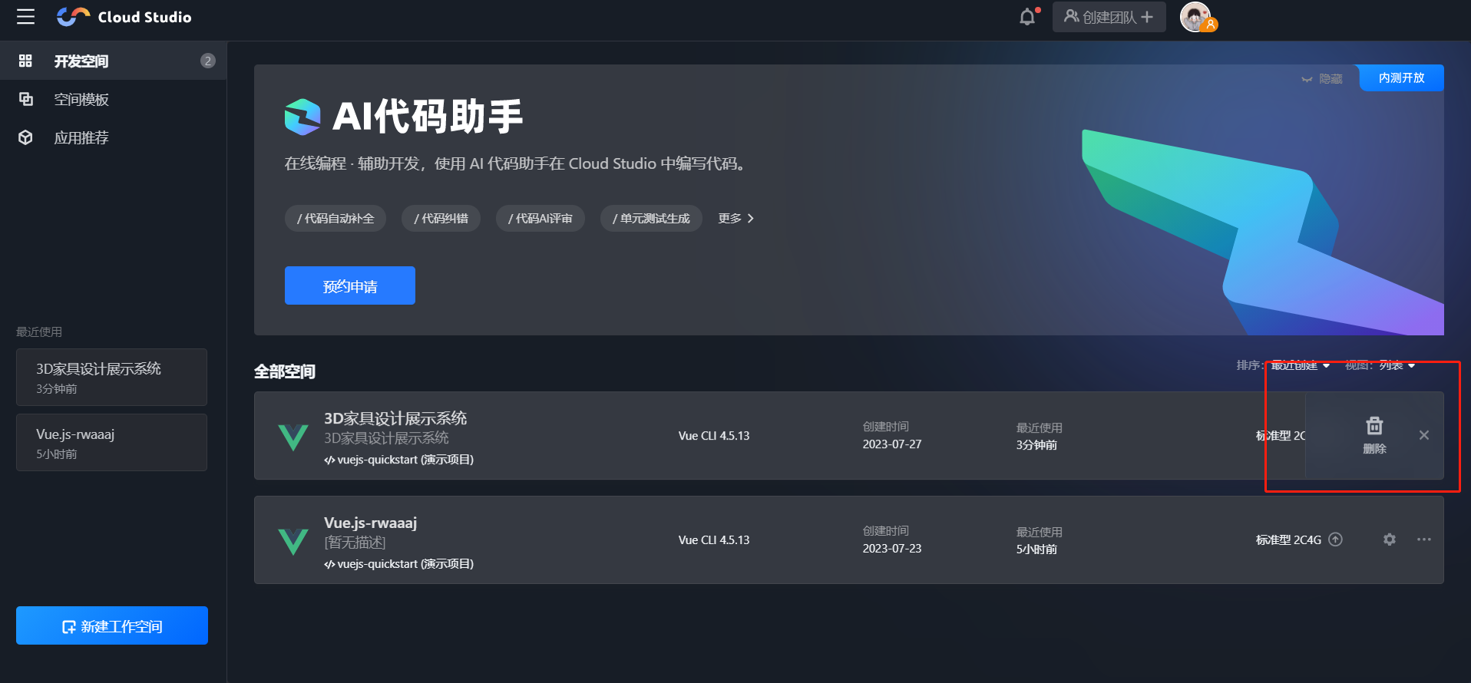Image resolution: width=1471 pixels, height=683 pixels.
Task: Click the 创建团队 button
Action: (x=1109, y=17)
